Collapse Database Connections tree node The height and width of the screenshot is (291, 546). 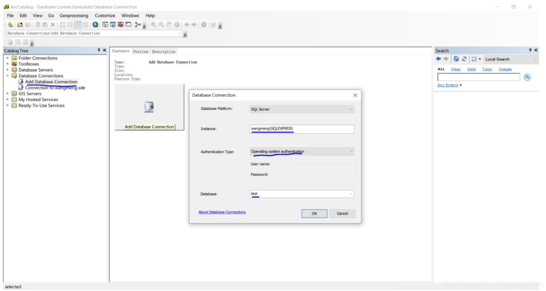click(7, 76)
